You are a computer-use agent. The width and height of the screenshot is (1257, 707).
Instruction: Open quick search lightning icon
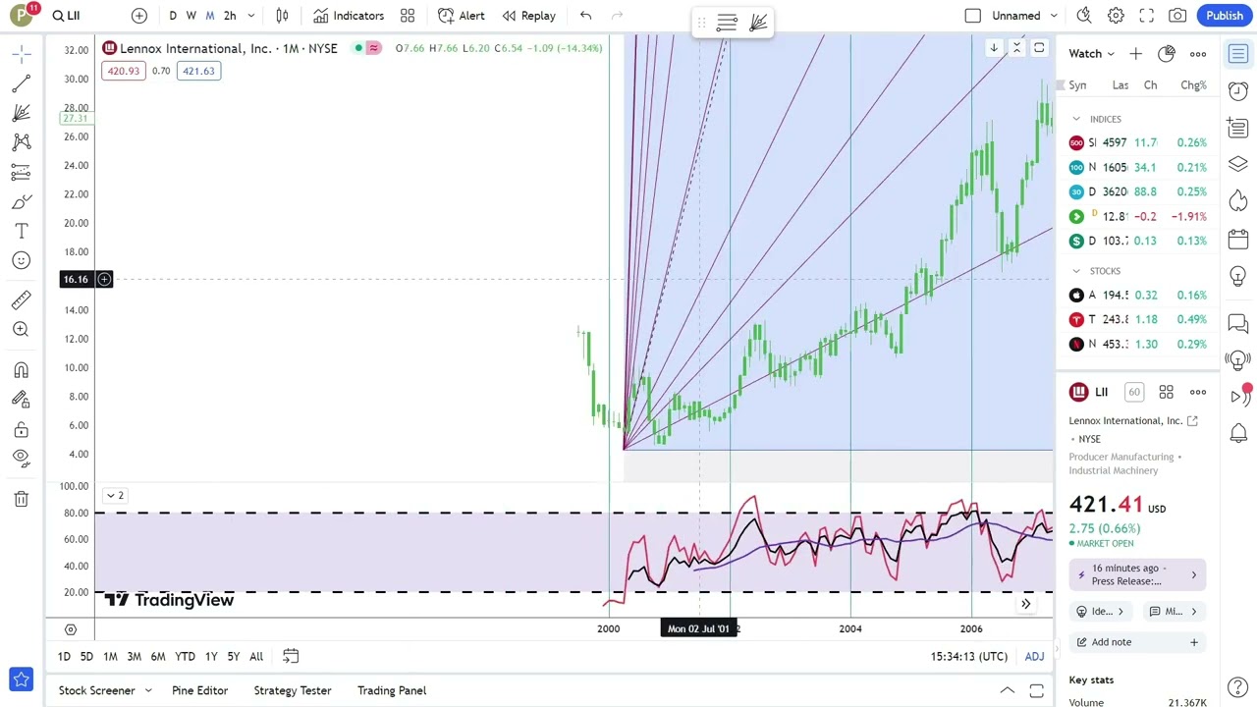click(1084, 16)
